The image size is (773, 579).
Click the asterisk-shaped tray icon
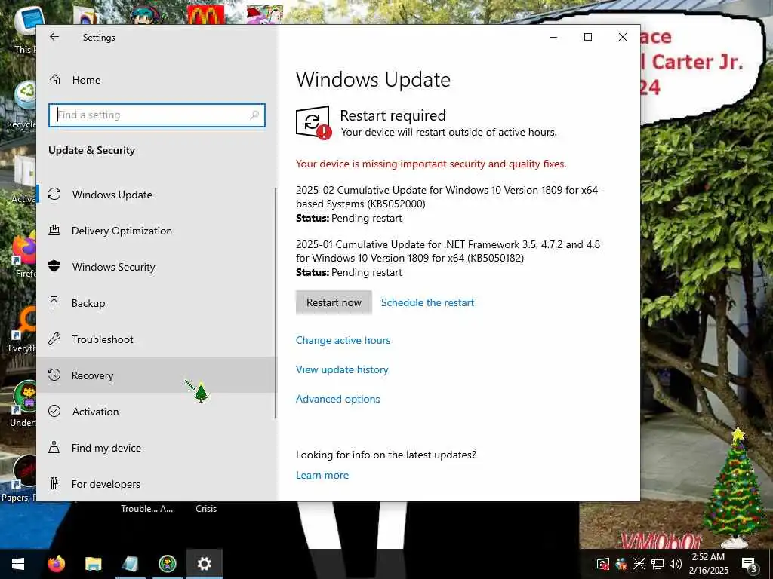click(639, 564)
